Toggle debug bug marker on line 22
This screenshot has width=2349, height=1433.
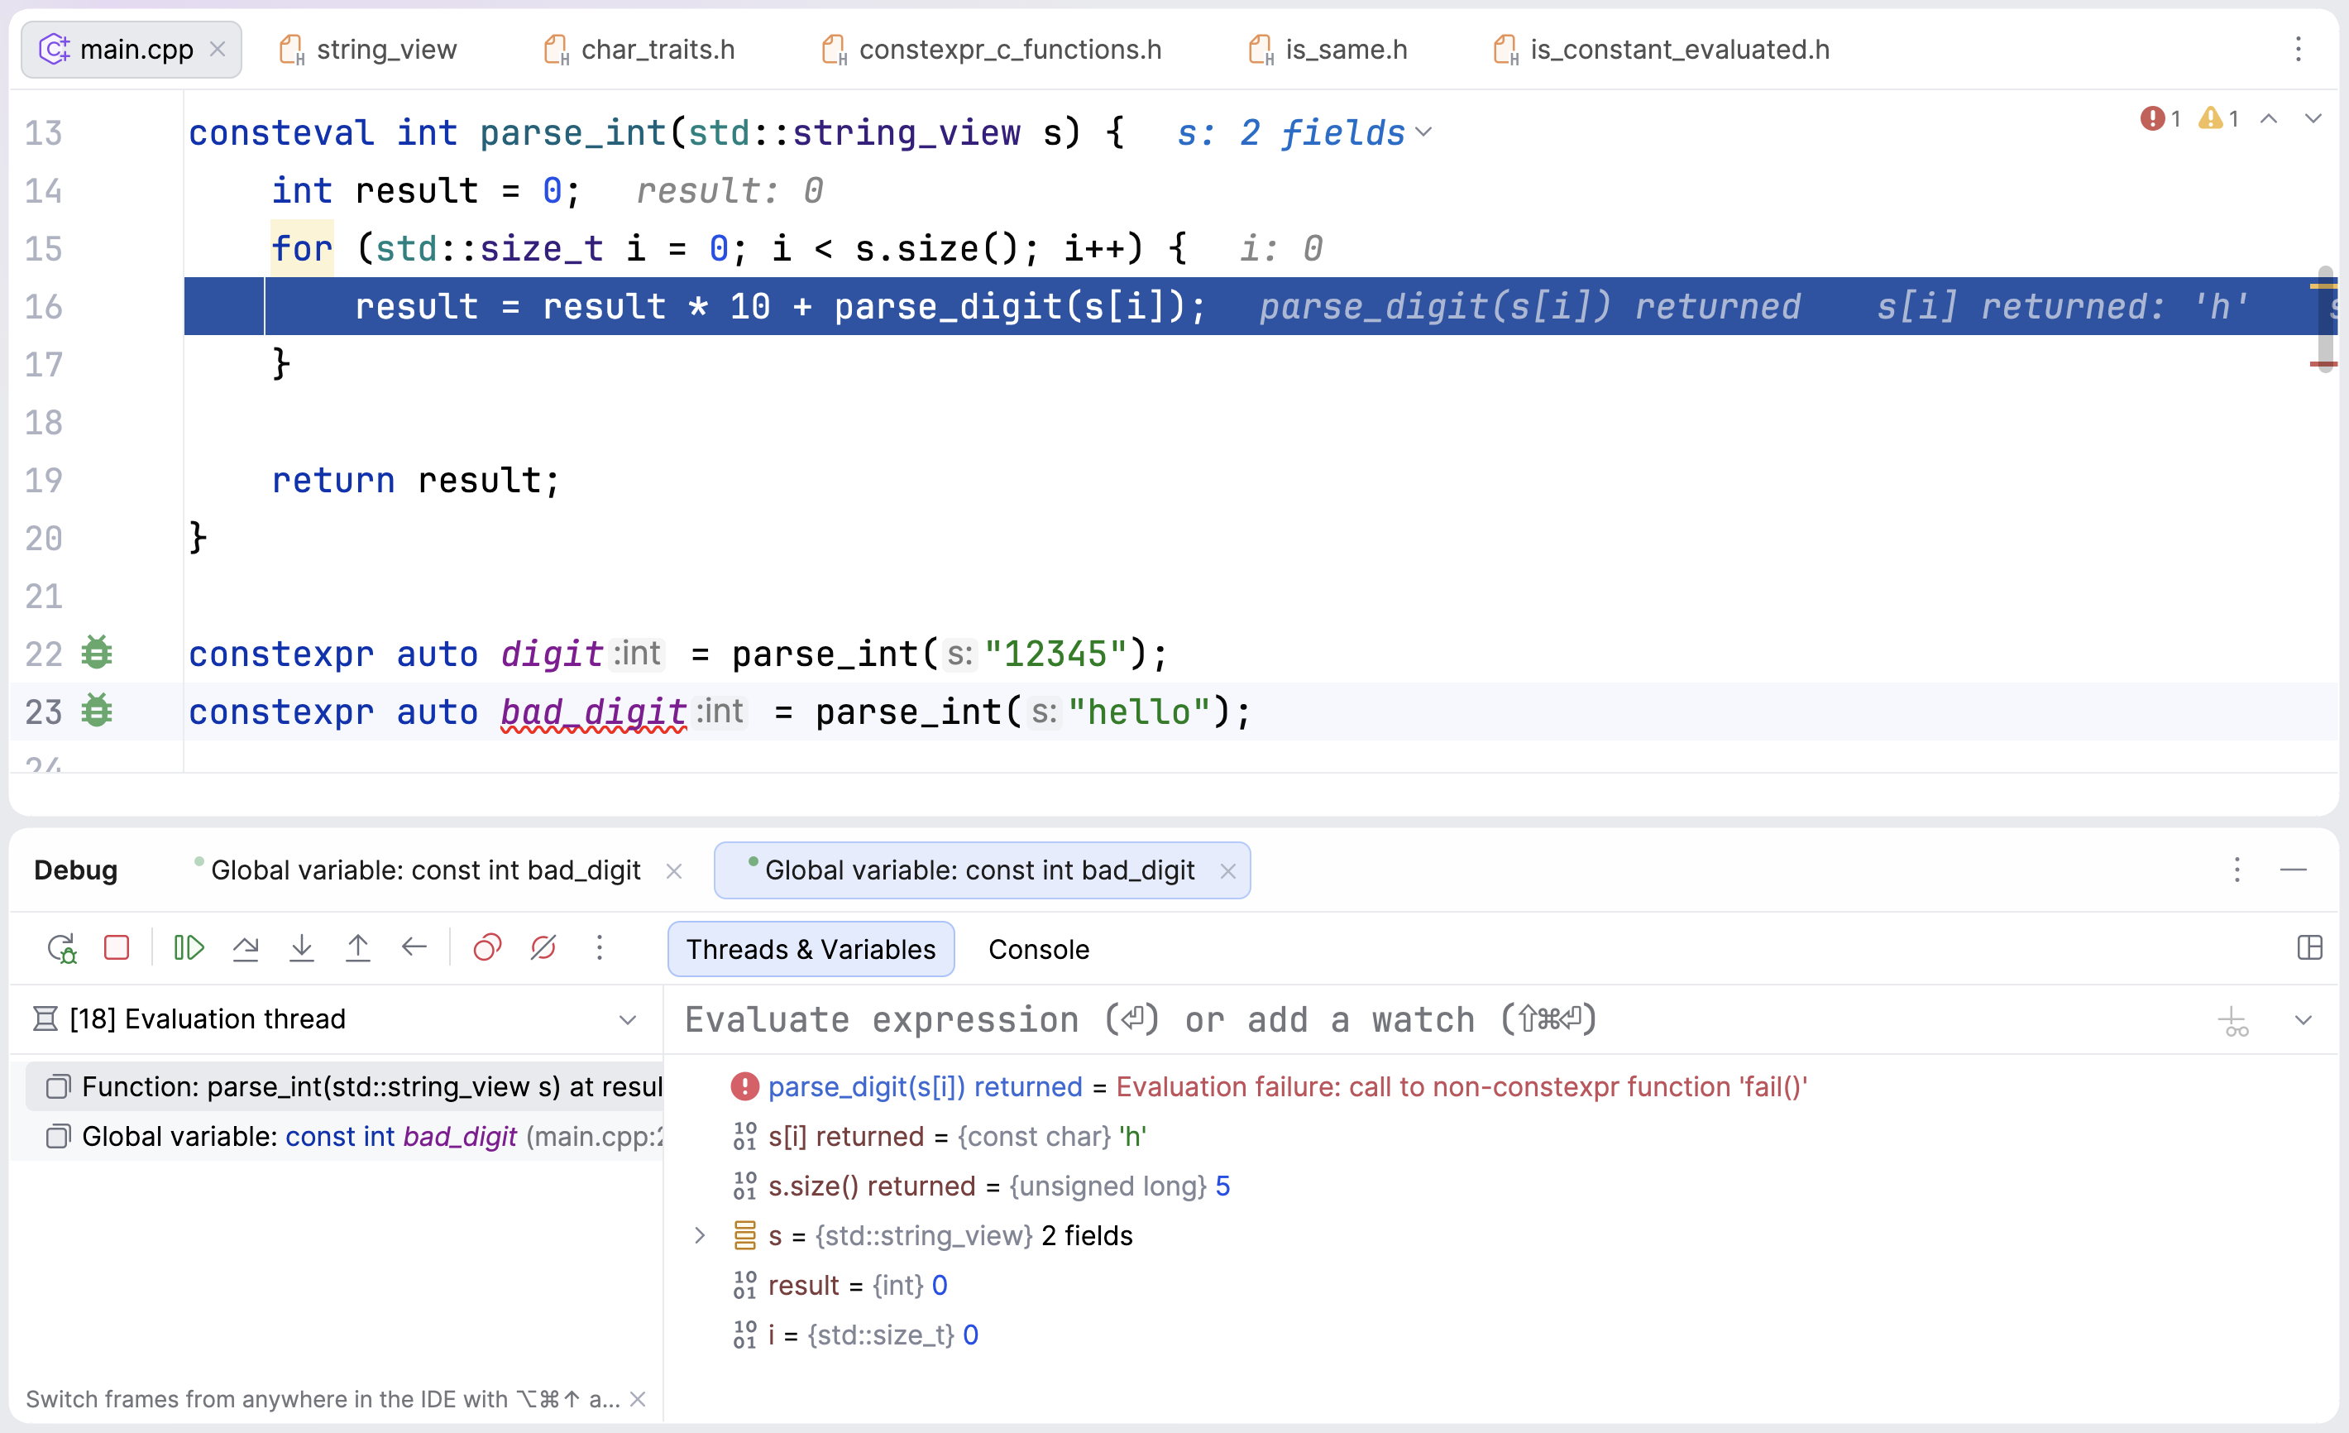tap(96, 654)
